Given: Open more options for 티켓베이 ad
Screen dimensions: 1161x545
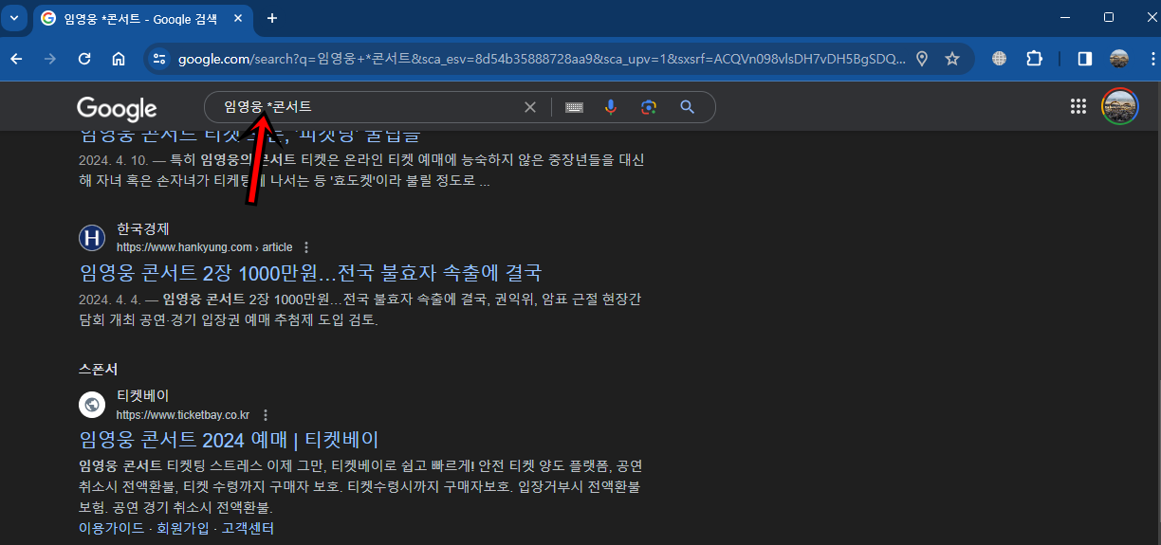Looking at the screenshot, I should (x=266, y=415).
